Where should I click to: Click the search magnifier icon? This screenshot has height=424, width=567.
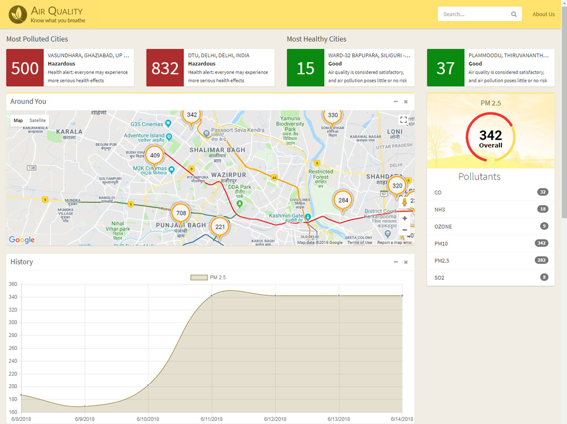tap(513, 14)
